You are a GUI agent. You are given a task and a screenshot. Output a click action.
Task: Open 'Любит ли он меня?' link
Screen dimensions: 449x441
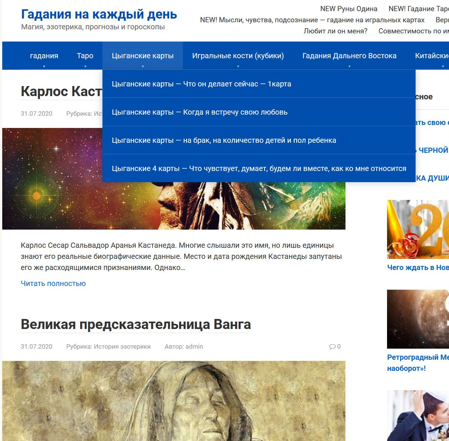coord(335,31)
